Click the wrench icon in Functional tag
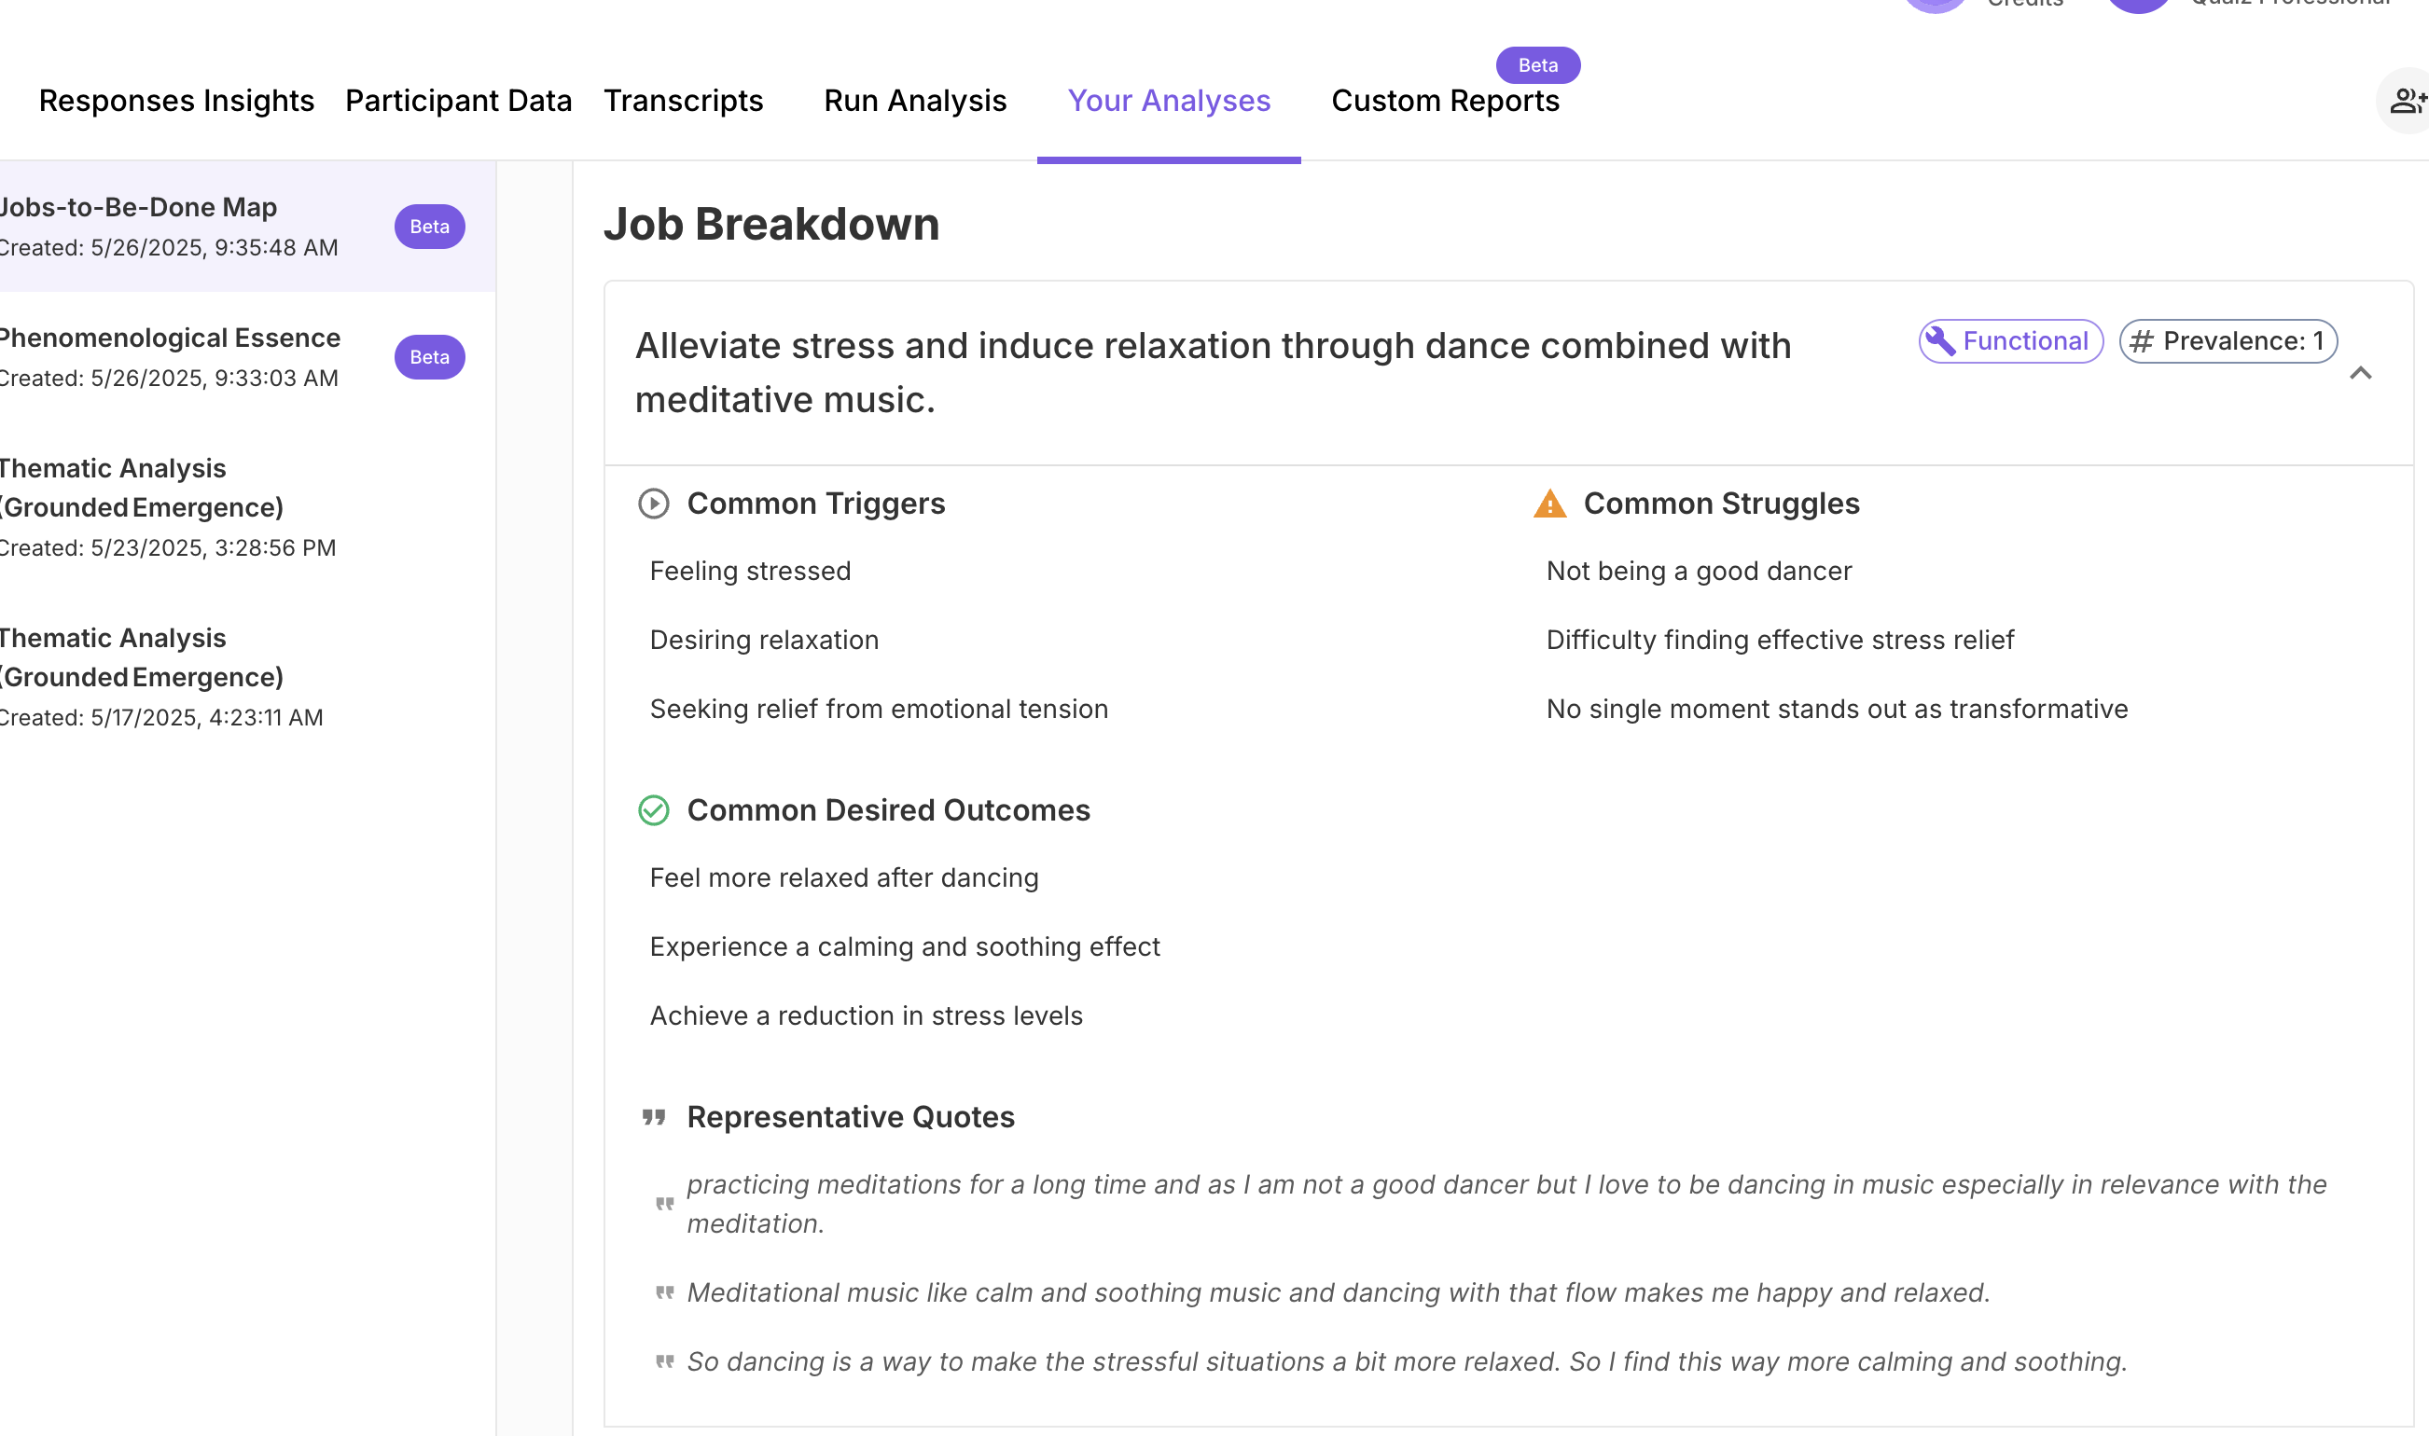The width and height of the screenshot is (2429, 1436). point(1939,341)
